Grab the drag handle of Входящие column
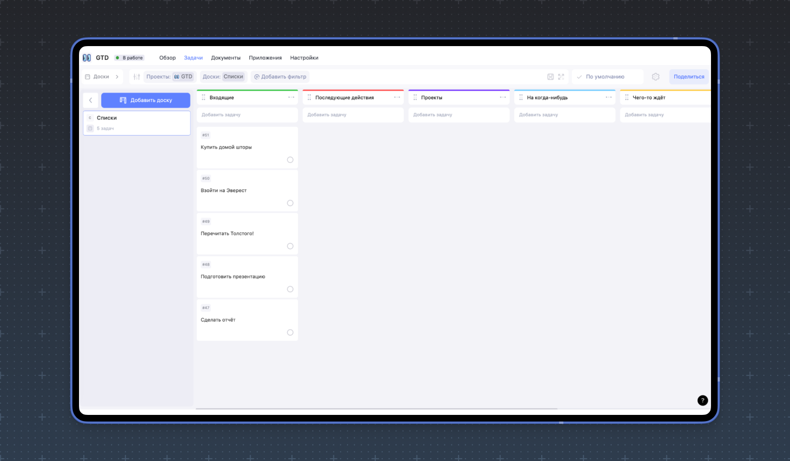 [x=204, y=97]
